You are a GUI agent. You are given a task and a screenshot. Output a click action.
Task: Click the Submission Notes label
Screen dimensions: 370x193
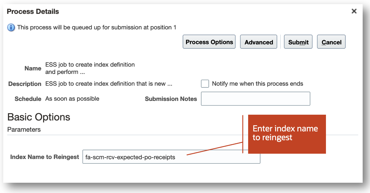tap(171, 99)
